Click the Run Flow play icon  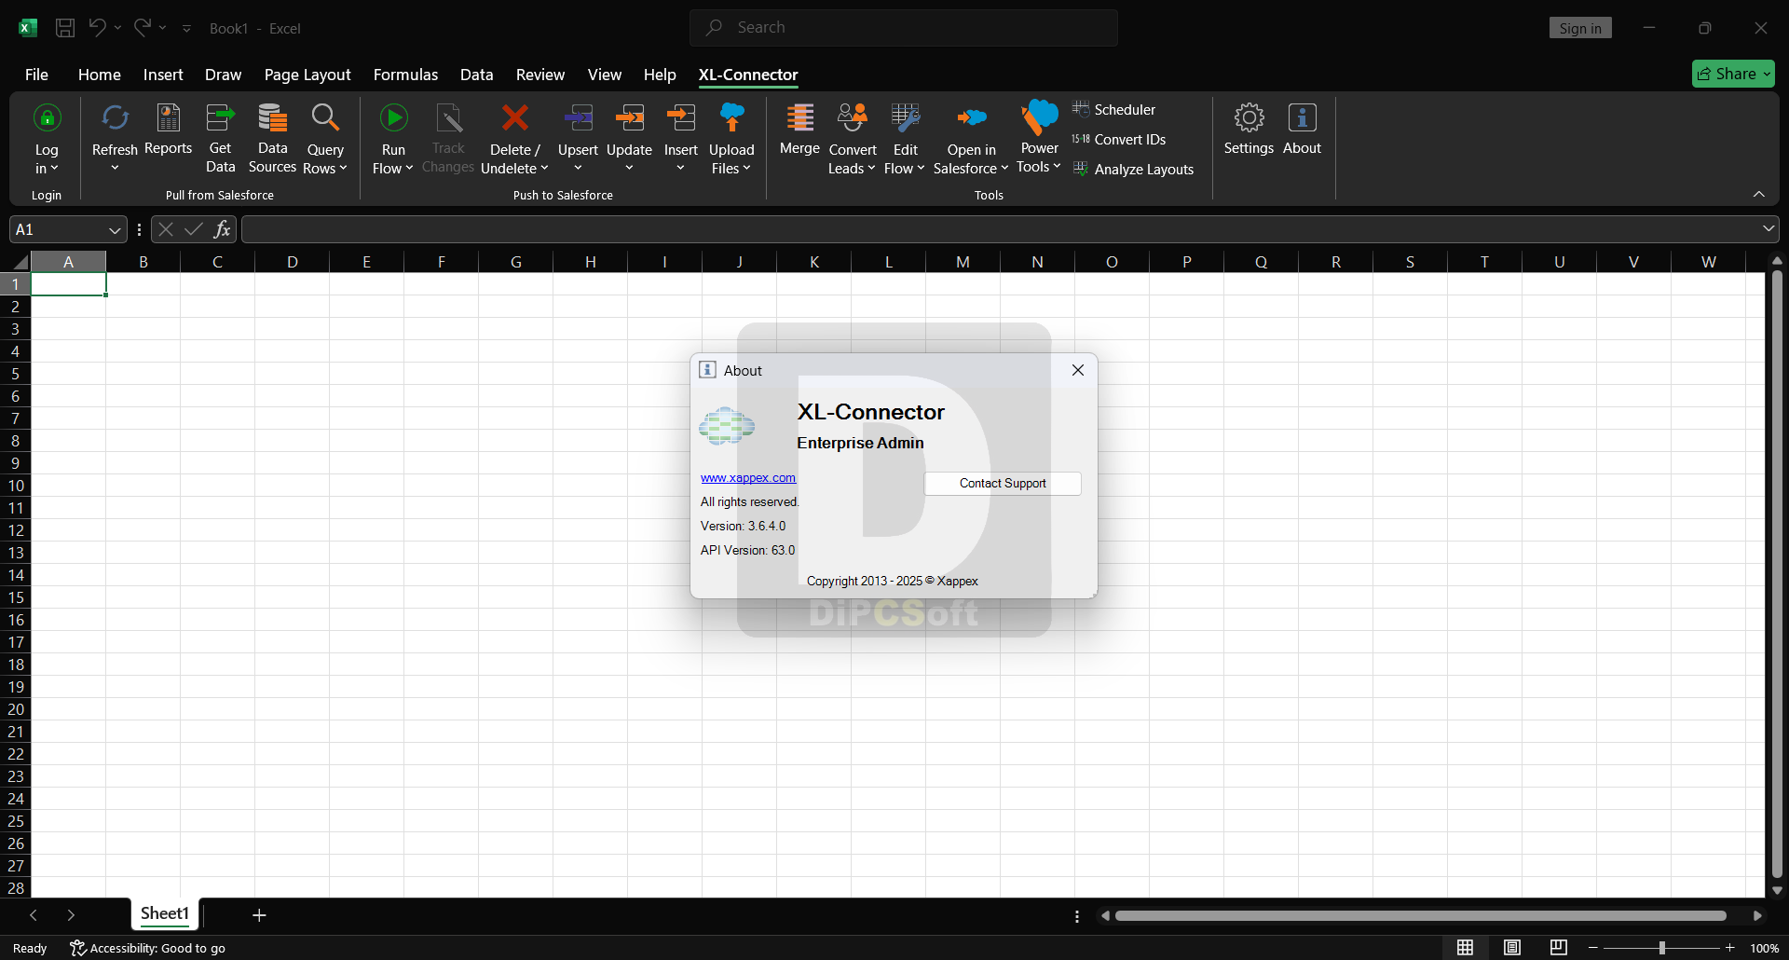coord(393,118)
